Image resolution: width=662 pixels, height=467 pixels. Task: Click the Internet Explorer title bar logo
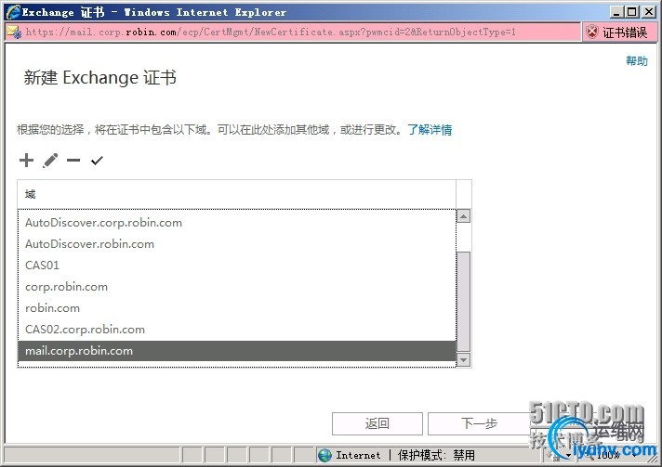click(13, 12)
